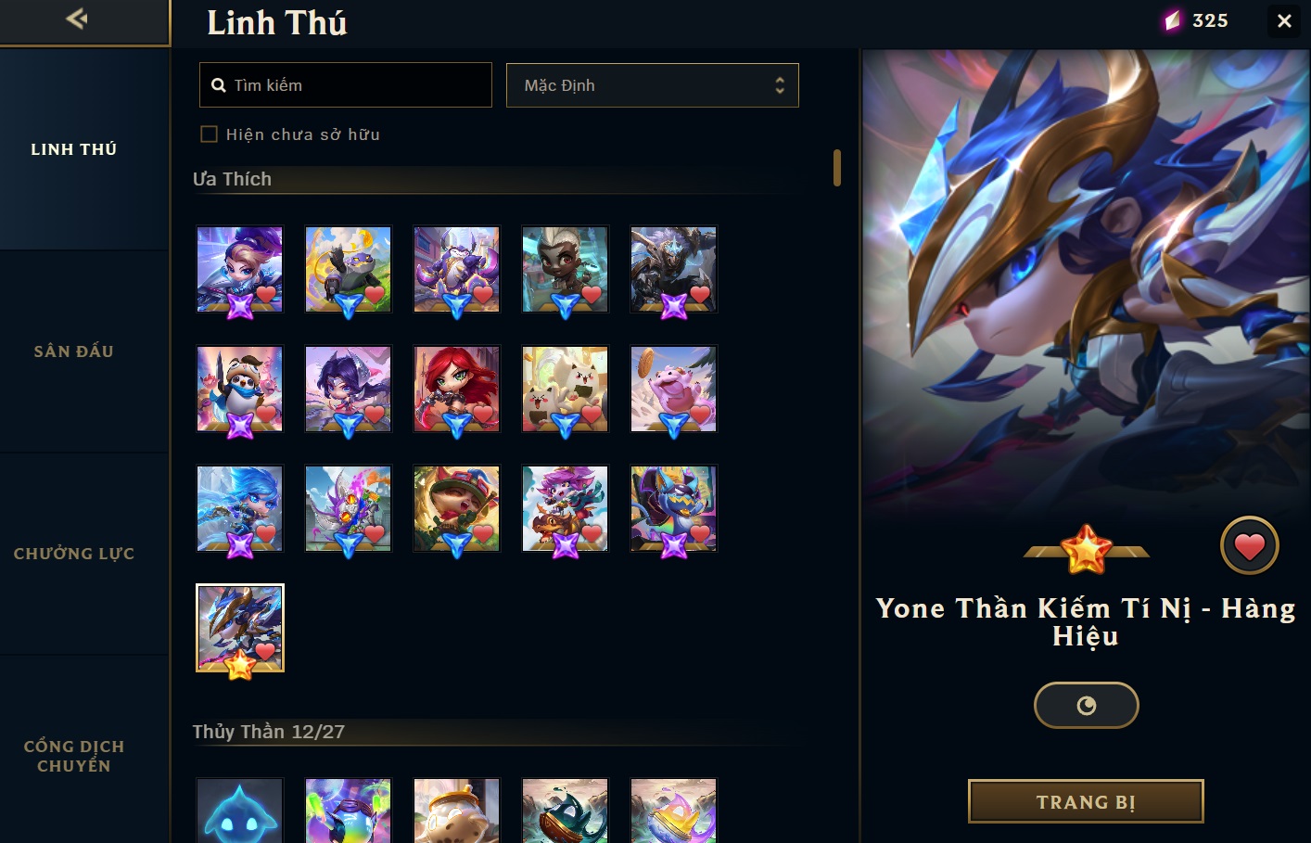This screenshot has height=843, width=1311.
Task: Click the magnifier search icon
Action: click(x=219, y=85)
